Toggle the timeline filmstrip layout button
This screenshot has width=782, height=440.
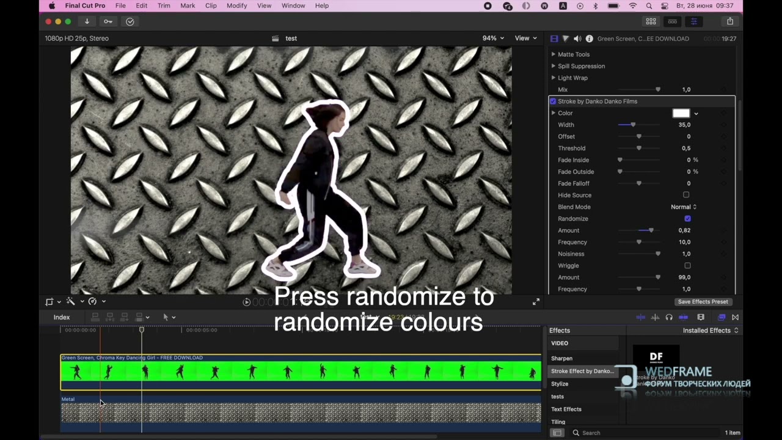pos(673,21)
